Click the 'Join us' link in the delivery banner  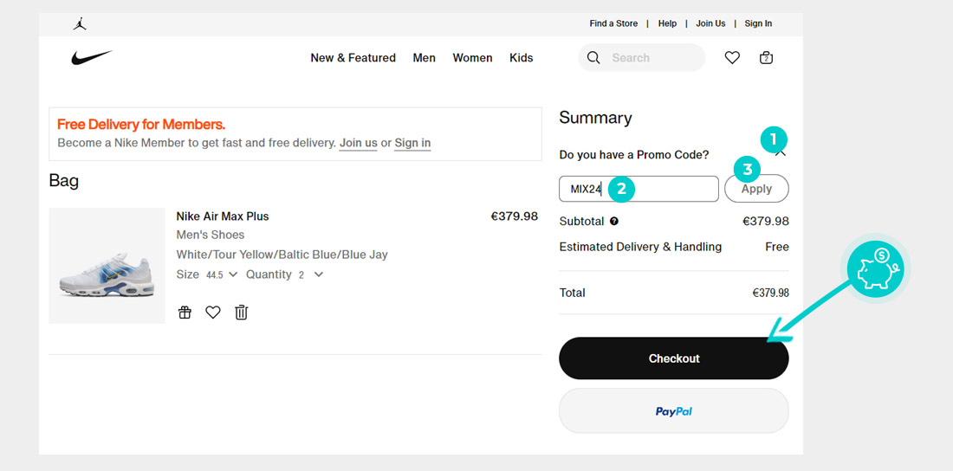click(358, 144)
